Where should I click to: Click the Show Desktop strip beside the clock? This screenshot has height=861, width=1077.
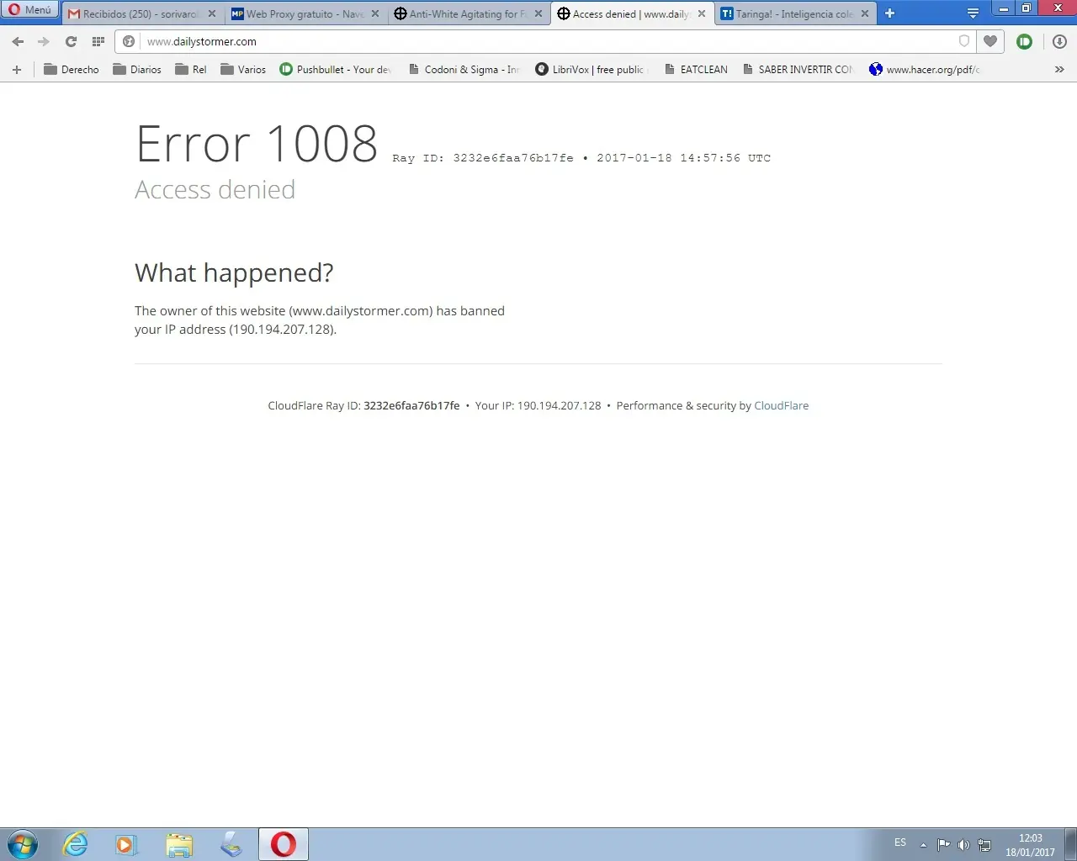coord(1070,844)
